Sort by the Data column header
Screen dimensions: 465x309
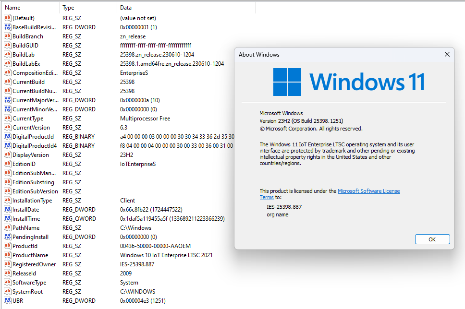pos(186,7)
